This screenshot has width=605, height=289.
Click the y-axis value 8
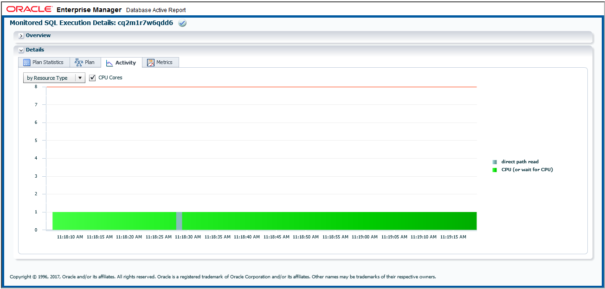pyautogui.click(x=36, y=87)
